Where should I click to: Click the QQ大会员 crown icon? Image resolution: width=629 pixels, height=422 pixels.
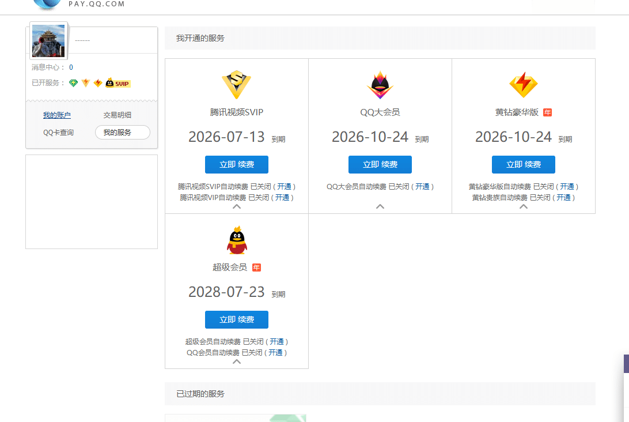(x=380, y=85)
